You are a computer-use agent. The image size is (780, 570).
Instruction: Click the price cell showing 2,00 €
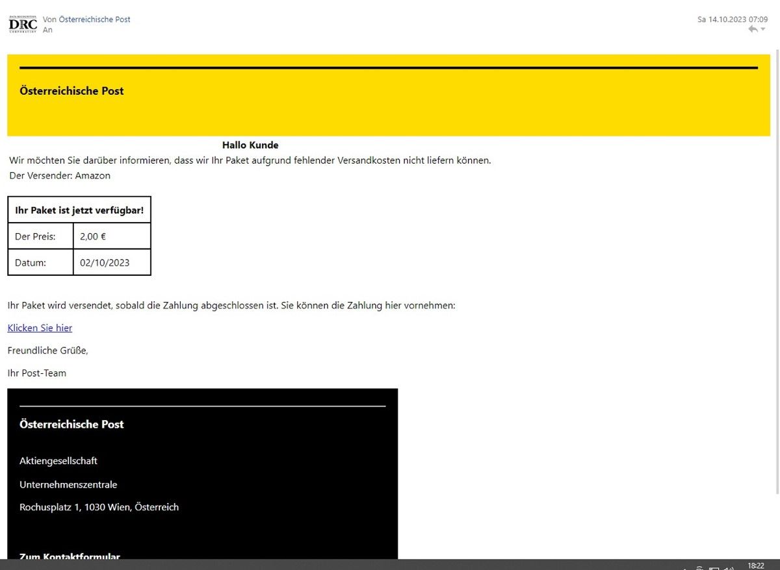click(x=93, y=236)
